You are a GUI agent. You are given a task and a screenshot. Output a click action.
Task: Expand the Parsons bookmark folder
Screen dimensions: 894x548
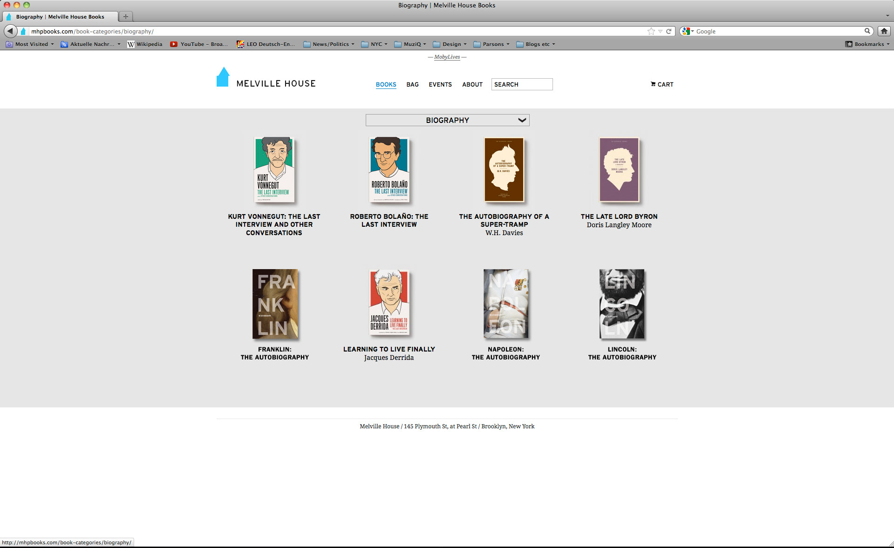pyautogui.click(x=491, y=44)
